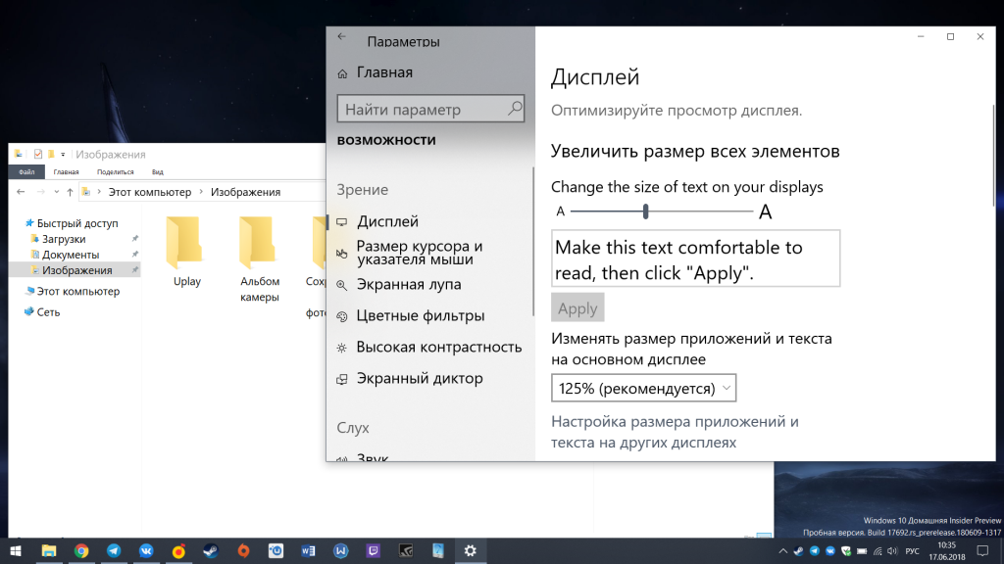Switch to the Вид ribbon tab
1004x564 pixels.
(x=157, y=172)
